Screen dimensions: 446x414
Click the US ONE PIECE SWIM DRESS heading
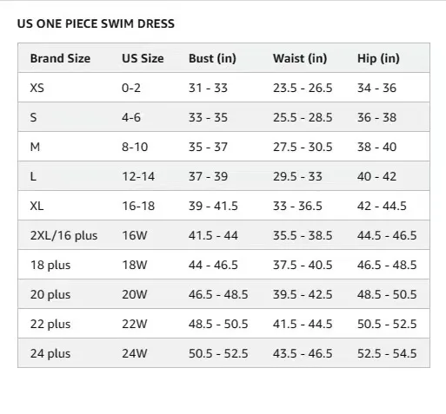coord(96,23)
